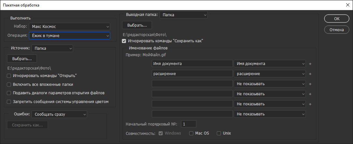Enable Mac OS compatibility checkbox

pos(191,133)
